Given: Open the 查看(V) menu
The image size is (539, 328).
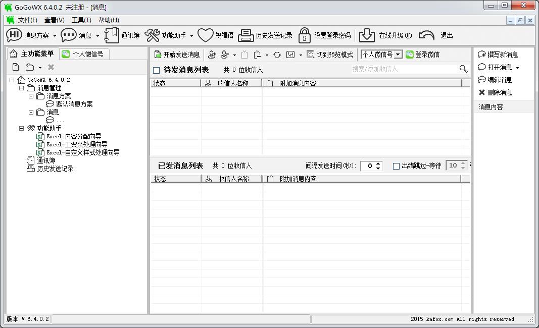Looking at the screenshot, I should point(54,20).
